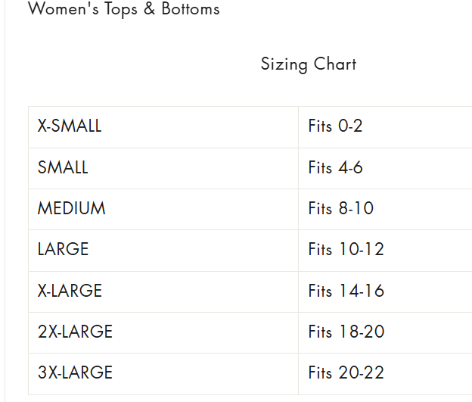Click the X-SMALL size label cell
This screenshot has height=402, width=472.
pos(70,126)
